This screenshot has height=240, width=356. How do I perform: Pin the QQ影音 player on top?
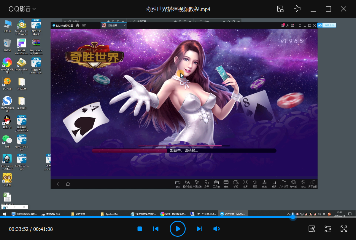click(x=297, y=9)
